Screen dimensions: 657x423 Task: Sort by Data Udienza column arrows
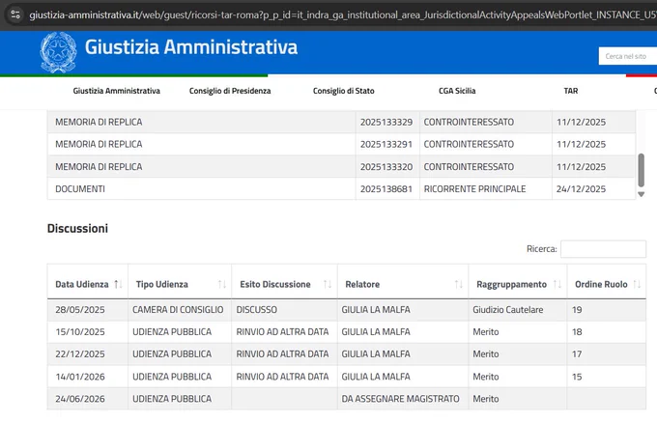pyautogui.click(x=118, y=284)
